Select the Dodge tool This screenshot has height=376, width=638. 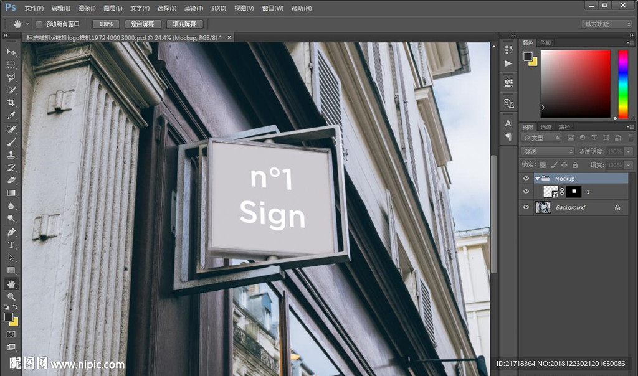[x=11, y=218]
